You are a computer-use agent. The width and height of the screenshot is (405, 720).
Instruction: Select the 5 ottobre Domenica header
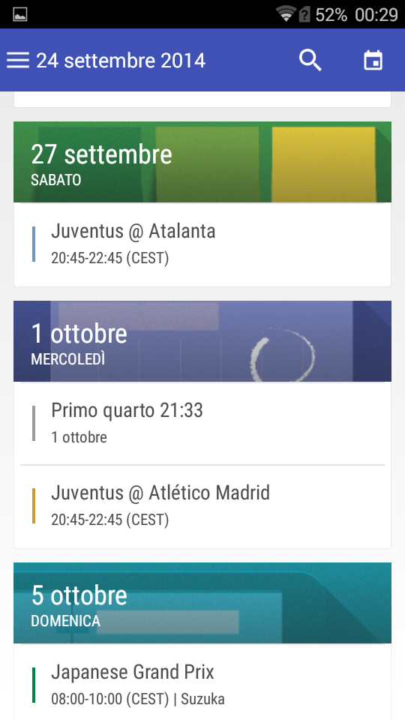tap(202, 603)
